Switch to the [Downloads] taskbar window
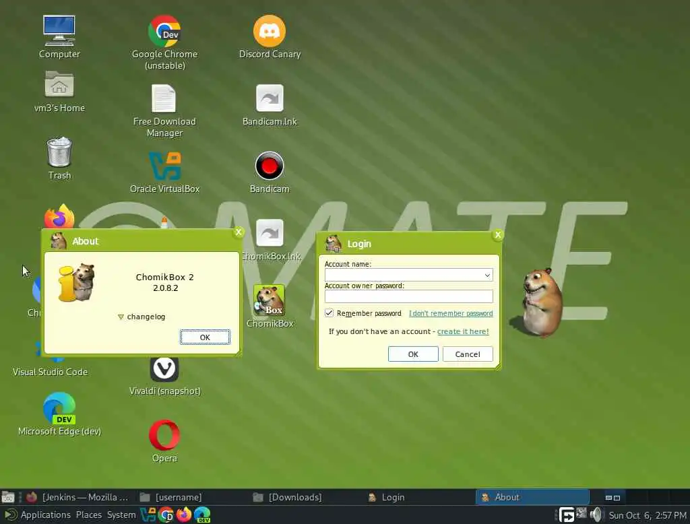This screenshot has height=524, width=690. pos(305,497)
